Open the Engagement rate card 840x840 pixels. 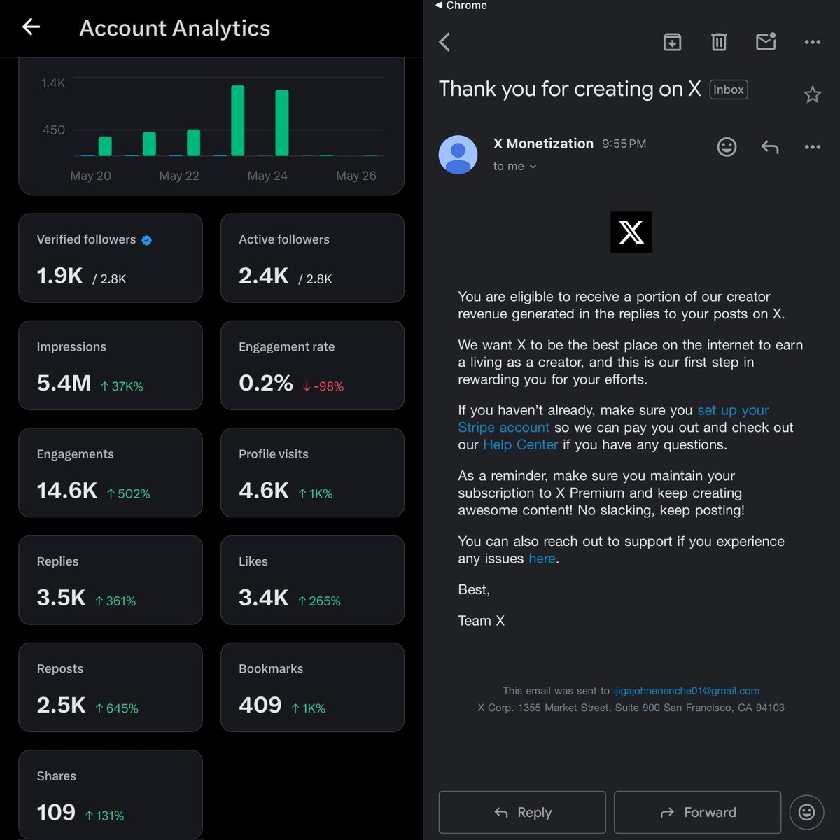[x=312, y=365]
